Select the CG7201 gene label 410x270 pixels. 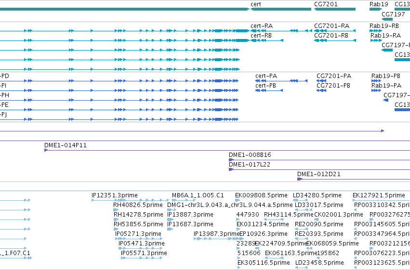[326, 4]
